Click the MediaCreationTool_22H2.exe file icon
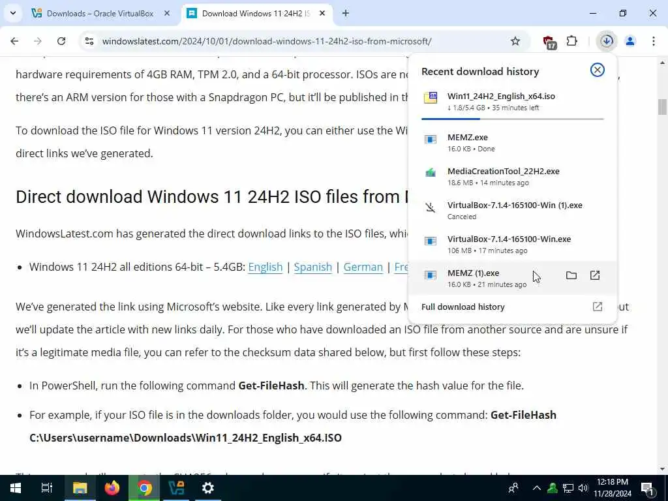This screenshot has width=668, height=501. click(431, 173)
